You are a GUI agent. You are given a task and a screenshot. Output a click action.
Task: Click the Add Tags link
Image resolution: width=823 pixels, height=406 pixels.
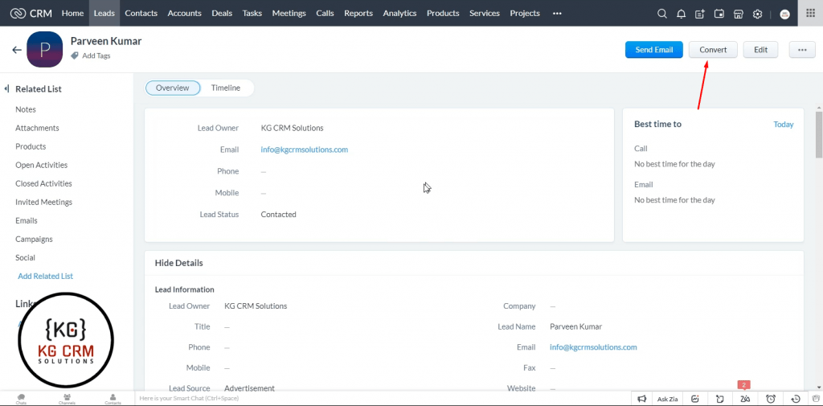pos(96,55)
